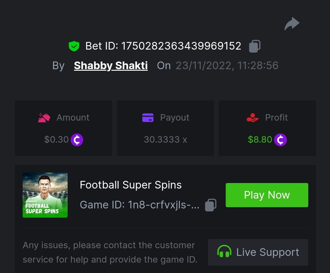Click the coin icon beside $8.80
This screenshot has width=330, height=273.
280,140
